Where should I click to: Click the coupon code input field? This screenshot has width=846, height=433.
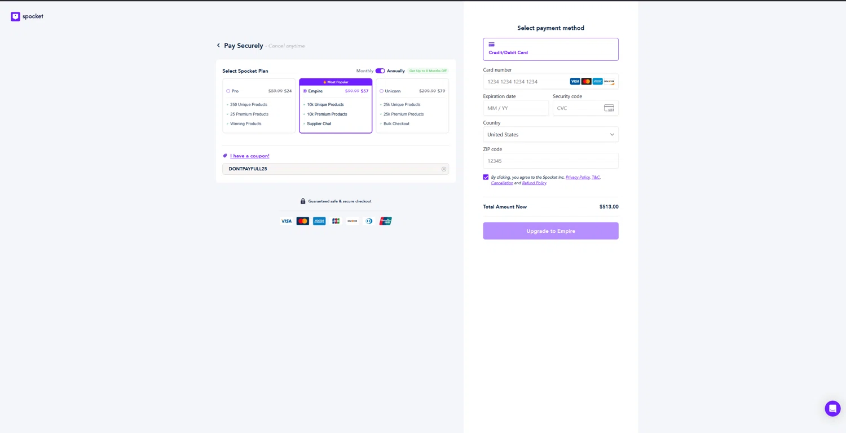point(336,169)
